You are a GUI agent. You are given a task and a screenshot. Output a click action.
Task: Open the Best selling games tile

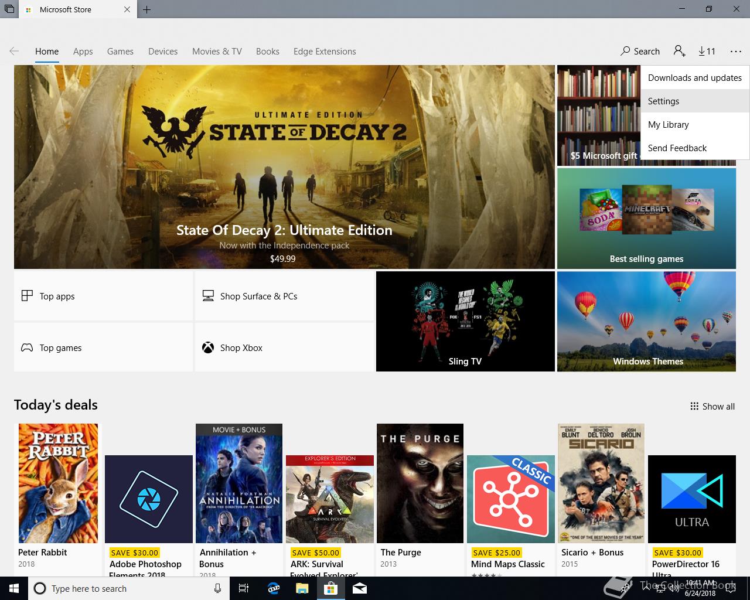(x=646, y=218)
